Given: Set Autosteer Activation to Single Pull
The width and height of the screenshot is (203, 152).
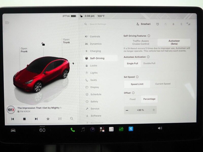Looking at the screenshot, I should 132,64.
